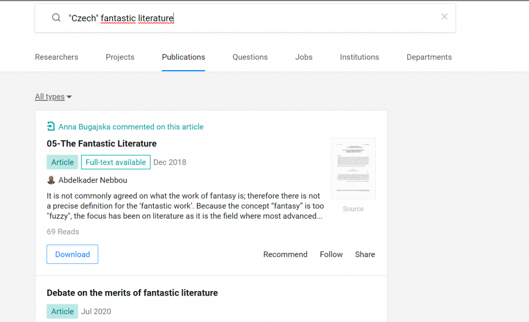
Task: Open the 05-The Fantastic Literature title link
Action: pos(102,143)
